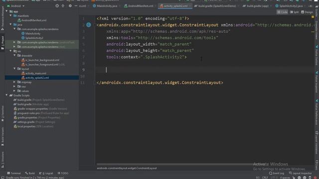Click the CRLF line separator indicator

point(265,178)
